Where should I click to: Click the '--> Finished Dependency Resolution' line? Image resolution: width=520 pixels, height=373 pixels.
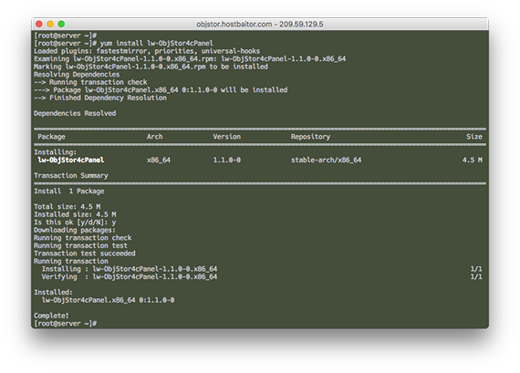(100, 98)
